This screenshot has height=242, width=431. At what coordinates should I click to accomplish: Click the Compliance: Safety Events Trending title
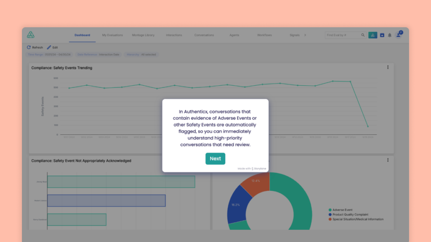[61, 68]
